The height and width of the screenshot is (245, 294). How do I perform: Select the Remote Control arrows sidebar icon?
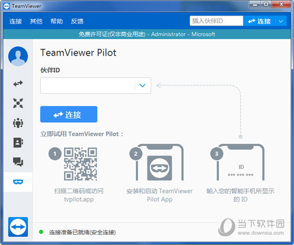coord(18,83)
